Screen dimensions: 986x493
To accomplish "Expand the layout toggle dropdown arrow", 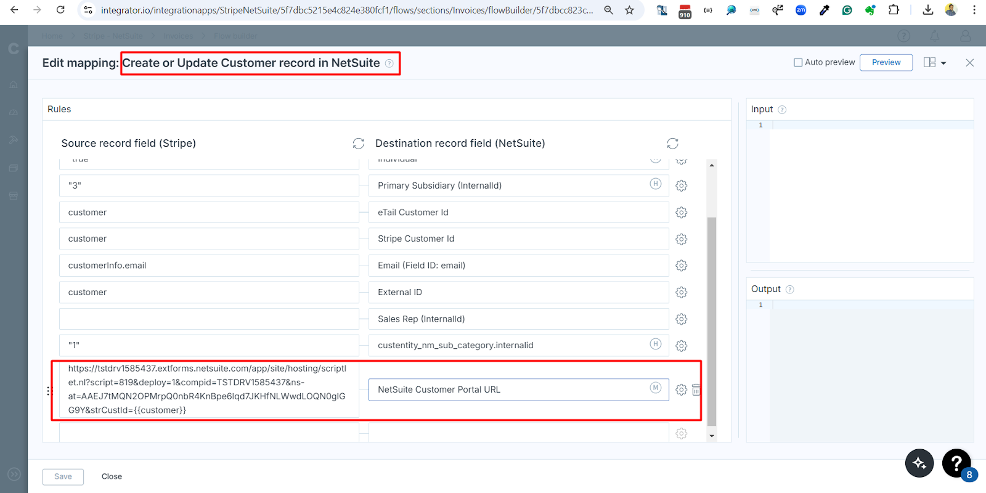I will pos(943,63).
